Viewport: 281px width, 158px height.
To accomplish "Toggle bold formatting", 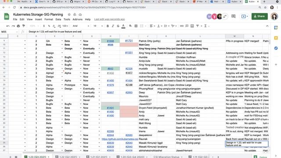I will pyautogui.click(x=108, y=26).
